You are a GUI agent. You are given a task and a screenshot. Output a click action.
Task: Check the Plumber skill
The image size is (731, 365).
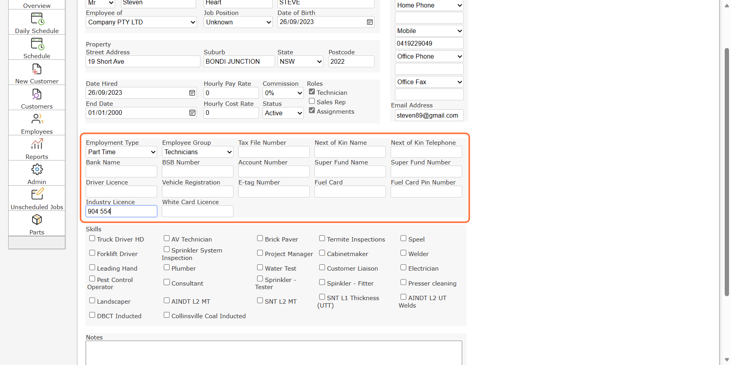coord(167,267)
